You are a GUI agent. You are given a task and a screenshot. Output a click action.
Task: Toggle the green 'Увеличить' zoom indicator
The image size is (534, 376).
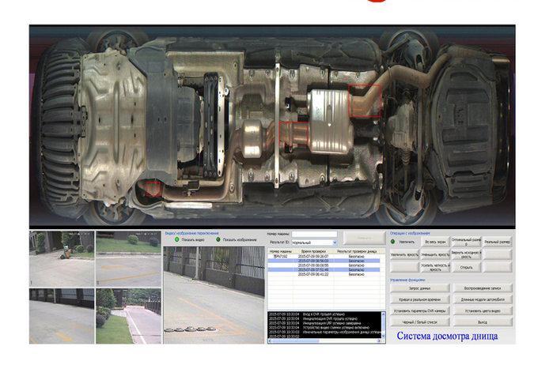[393, 241]
